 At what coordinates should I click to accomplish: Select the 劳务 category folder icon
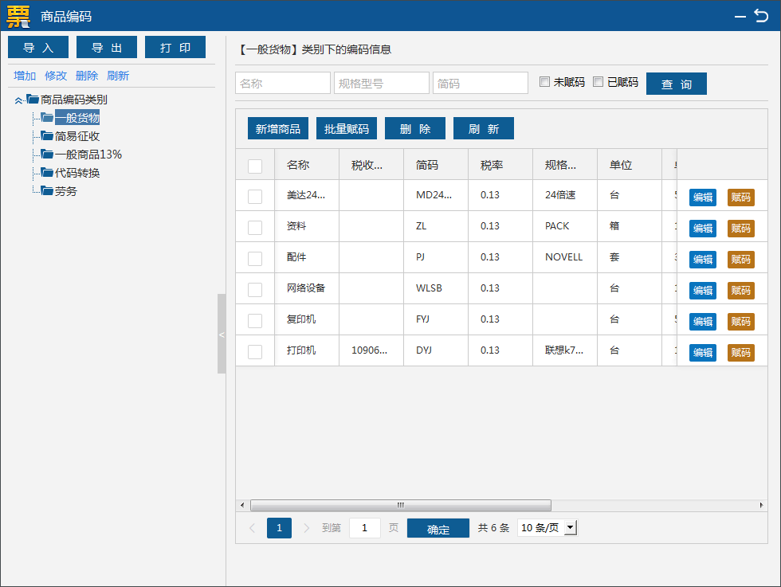[46, 190]
